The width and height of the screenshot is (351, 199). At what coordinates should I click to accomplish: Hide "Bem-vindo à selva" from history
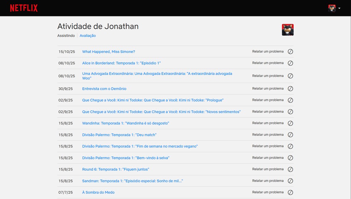click(x=290, y=158)
